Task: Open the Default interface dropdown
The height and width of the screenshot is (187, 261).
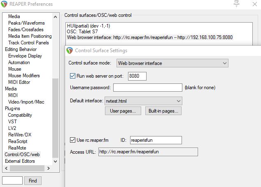Action: pos(143,101)
